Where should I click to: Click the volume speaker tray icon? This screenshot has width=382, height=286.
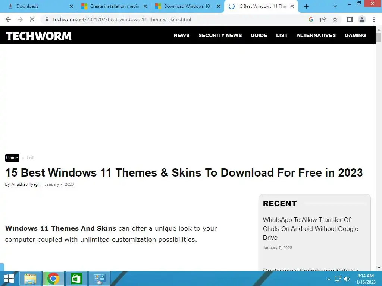tap(347, 279)
